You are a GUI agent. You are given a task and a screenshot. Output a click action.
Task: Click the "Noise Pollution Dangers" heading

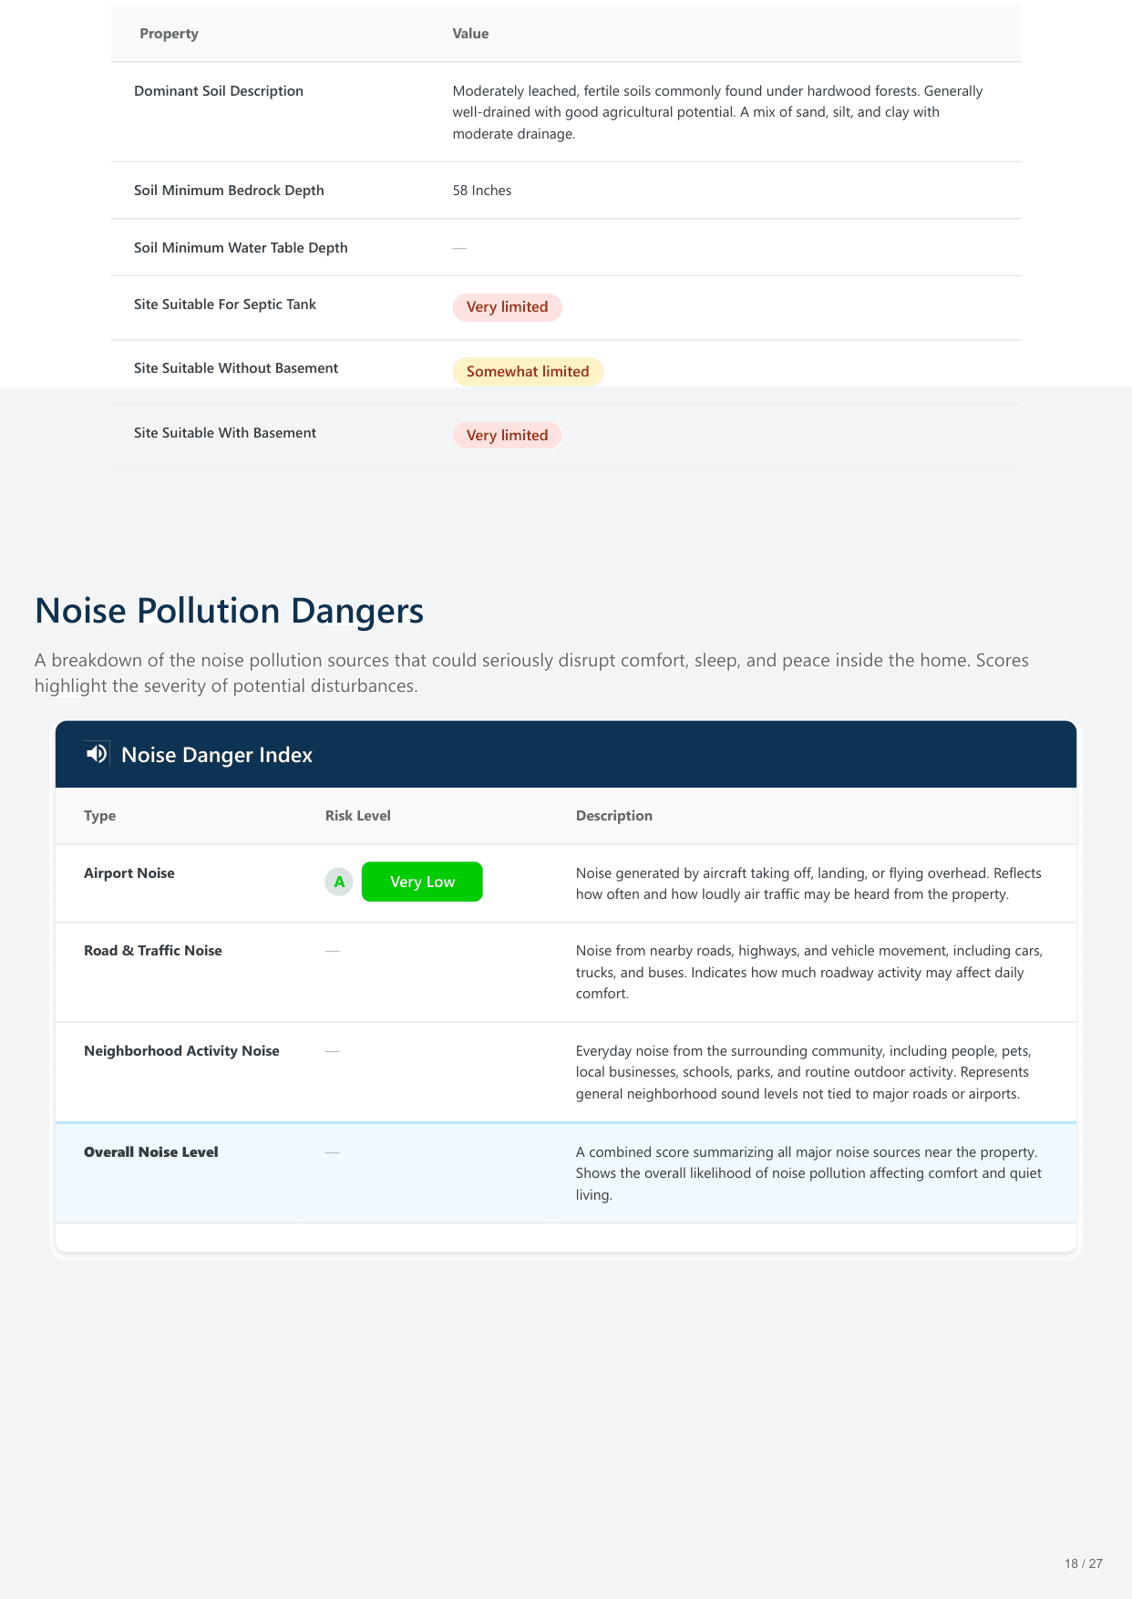point(229,611)
